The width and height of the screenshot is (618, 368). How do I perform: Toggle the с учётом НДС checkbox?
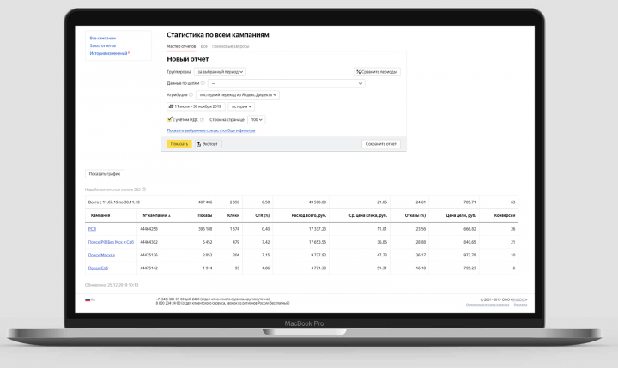pyautogui.click(x=169, y=119)
